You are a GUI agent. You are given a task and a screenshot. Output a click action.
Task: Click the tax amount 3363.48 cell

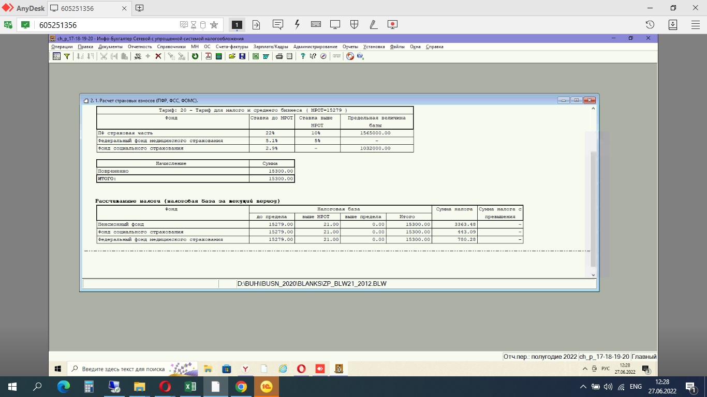454,224
